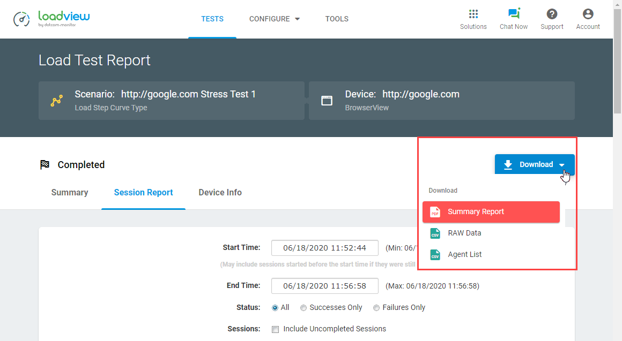Click the Load Test Report heading
622x341 pixels.
pyautogui.click(x=94, y=60)
